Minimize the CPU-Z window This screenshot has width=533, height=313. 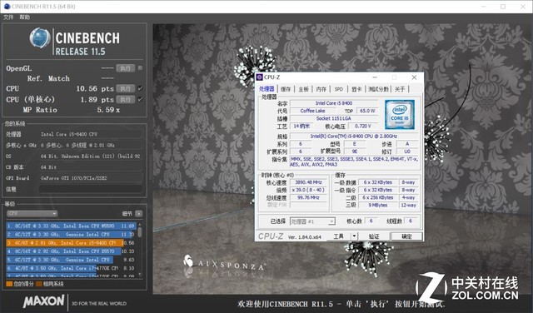pos(375,77)
